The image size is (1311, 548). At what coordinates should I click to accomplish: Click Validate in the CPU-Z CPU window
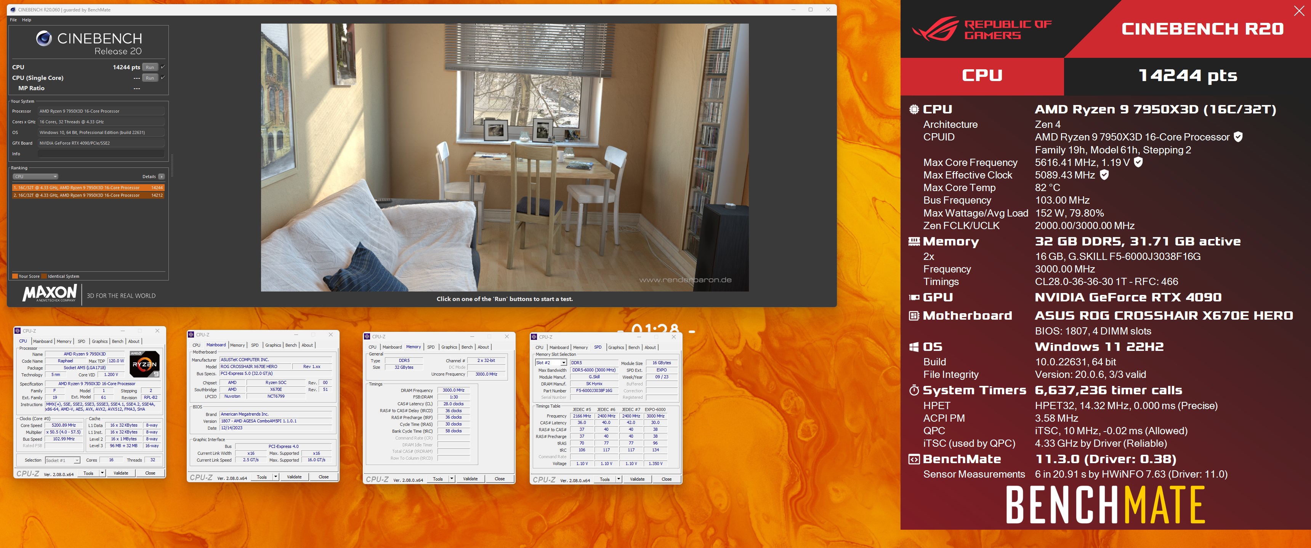pos(120,473)
